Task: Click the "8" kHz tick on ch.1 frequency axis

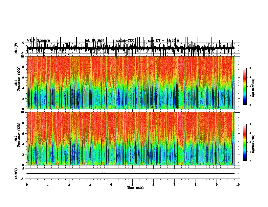Action: click(x=24, y=67)
